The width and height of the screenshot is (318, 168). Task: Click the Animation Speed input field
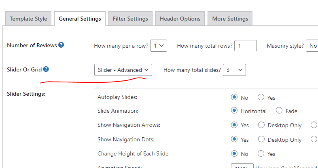(x=242, y=166)
